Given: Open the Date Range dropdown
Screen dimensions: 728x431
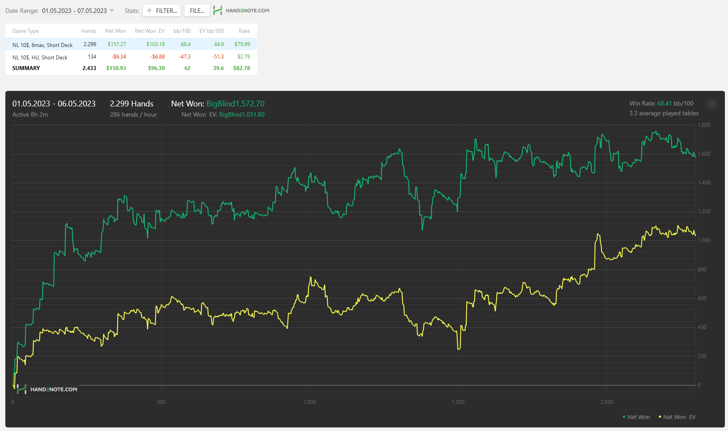Looking at the screenshot, I should coord(78,11).
